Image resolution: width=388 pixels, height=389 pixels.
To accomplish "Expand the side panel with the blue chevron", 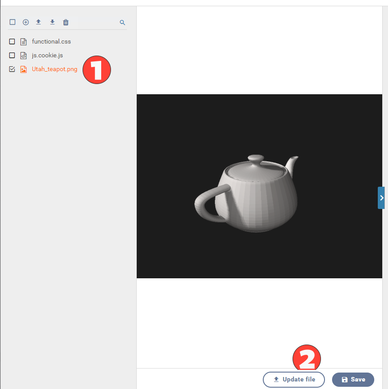I will pos(381,198).
